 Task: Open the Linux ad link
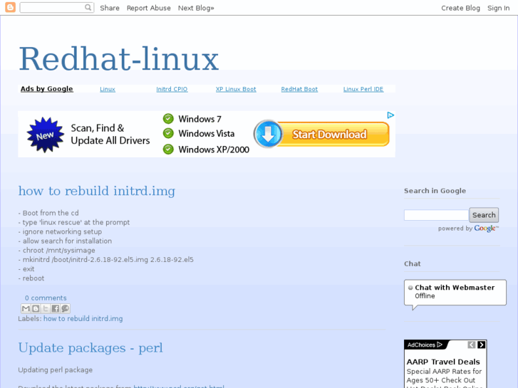point(108,89)
